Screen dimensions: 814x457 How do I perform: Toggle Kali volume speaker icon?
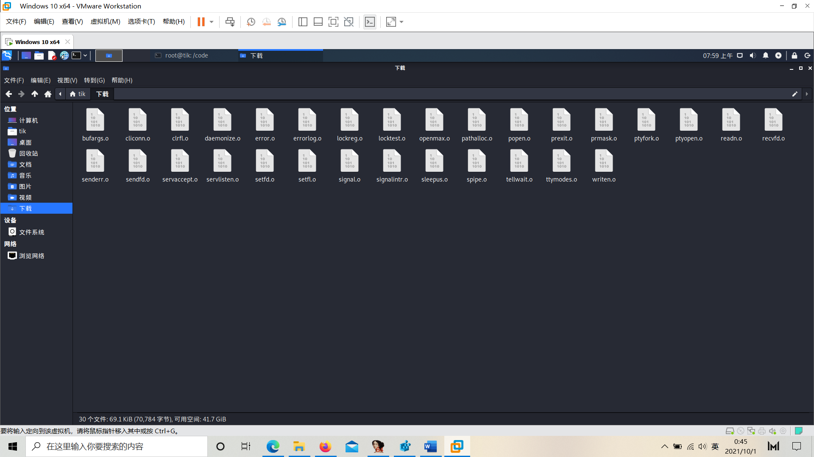tap(753, 55)
